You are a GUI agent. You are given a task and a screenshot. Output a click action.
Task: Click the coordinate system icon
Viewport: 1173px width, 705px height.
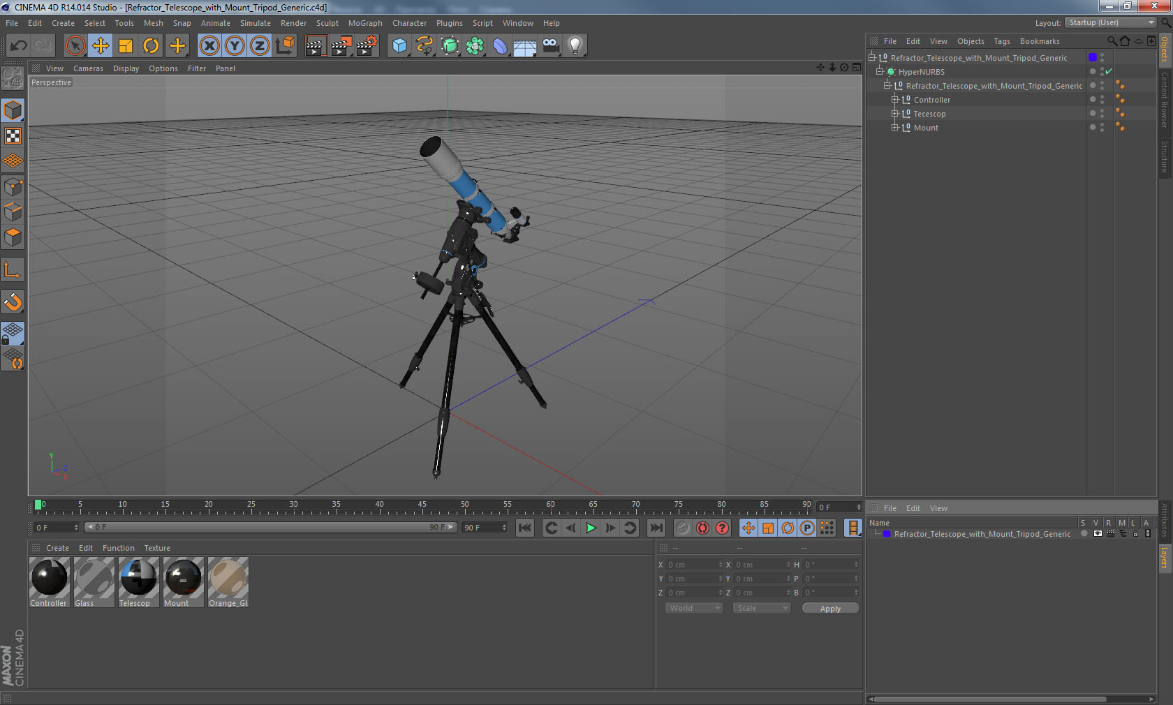[285, 46]
